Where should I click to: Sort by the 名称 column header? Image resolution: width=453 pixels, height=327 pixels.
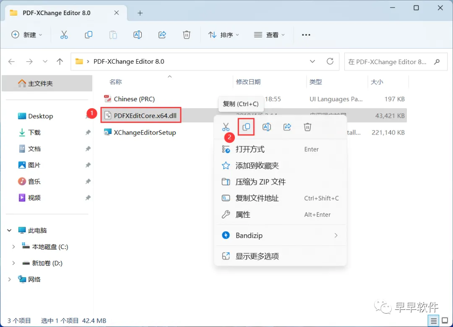point(116,82)
